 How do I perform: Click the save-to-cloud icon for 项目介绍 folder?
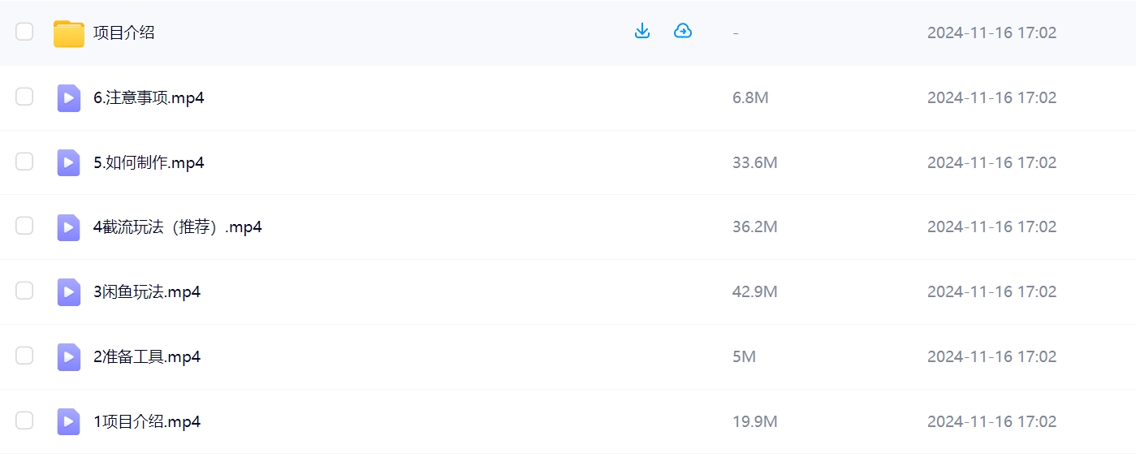(683, 32)
